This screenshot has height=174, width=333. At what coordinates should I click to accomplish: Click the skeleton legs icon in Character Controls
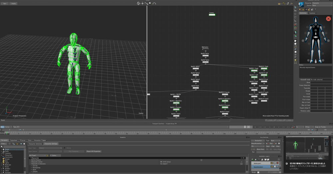306,10
